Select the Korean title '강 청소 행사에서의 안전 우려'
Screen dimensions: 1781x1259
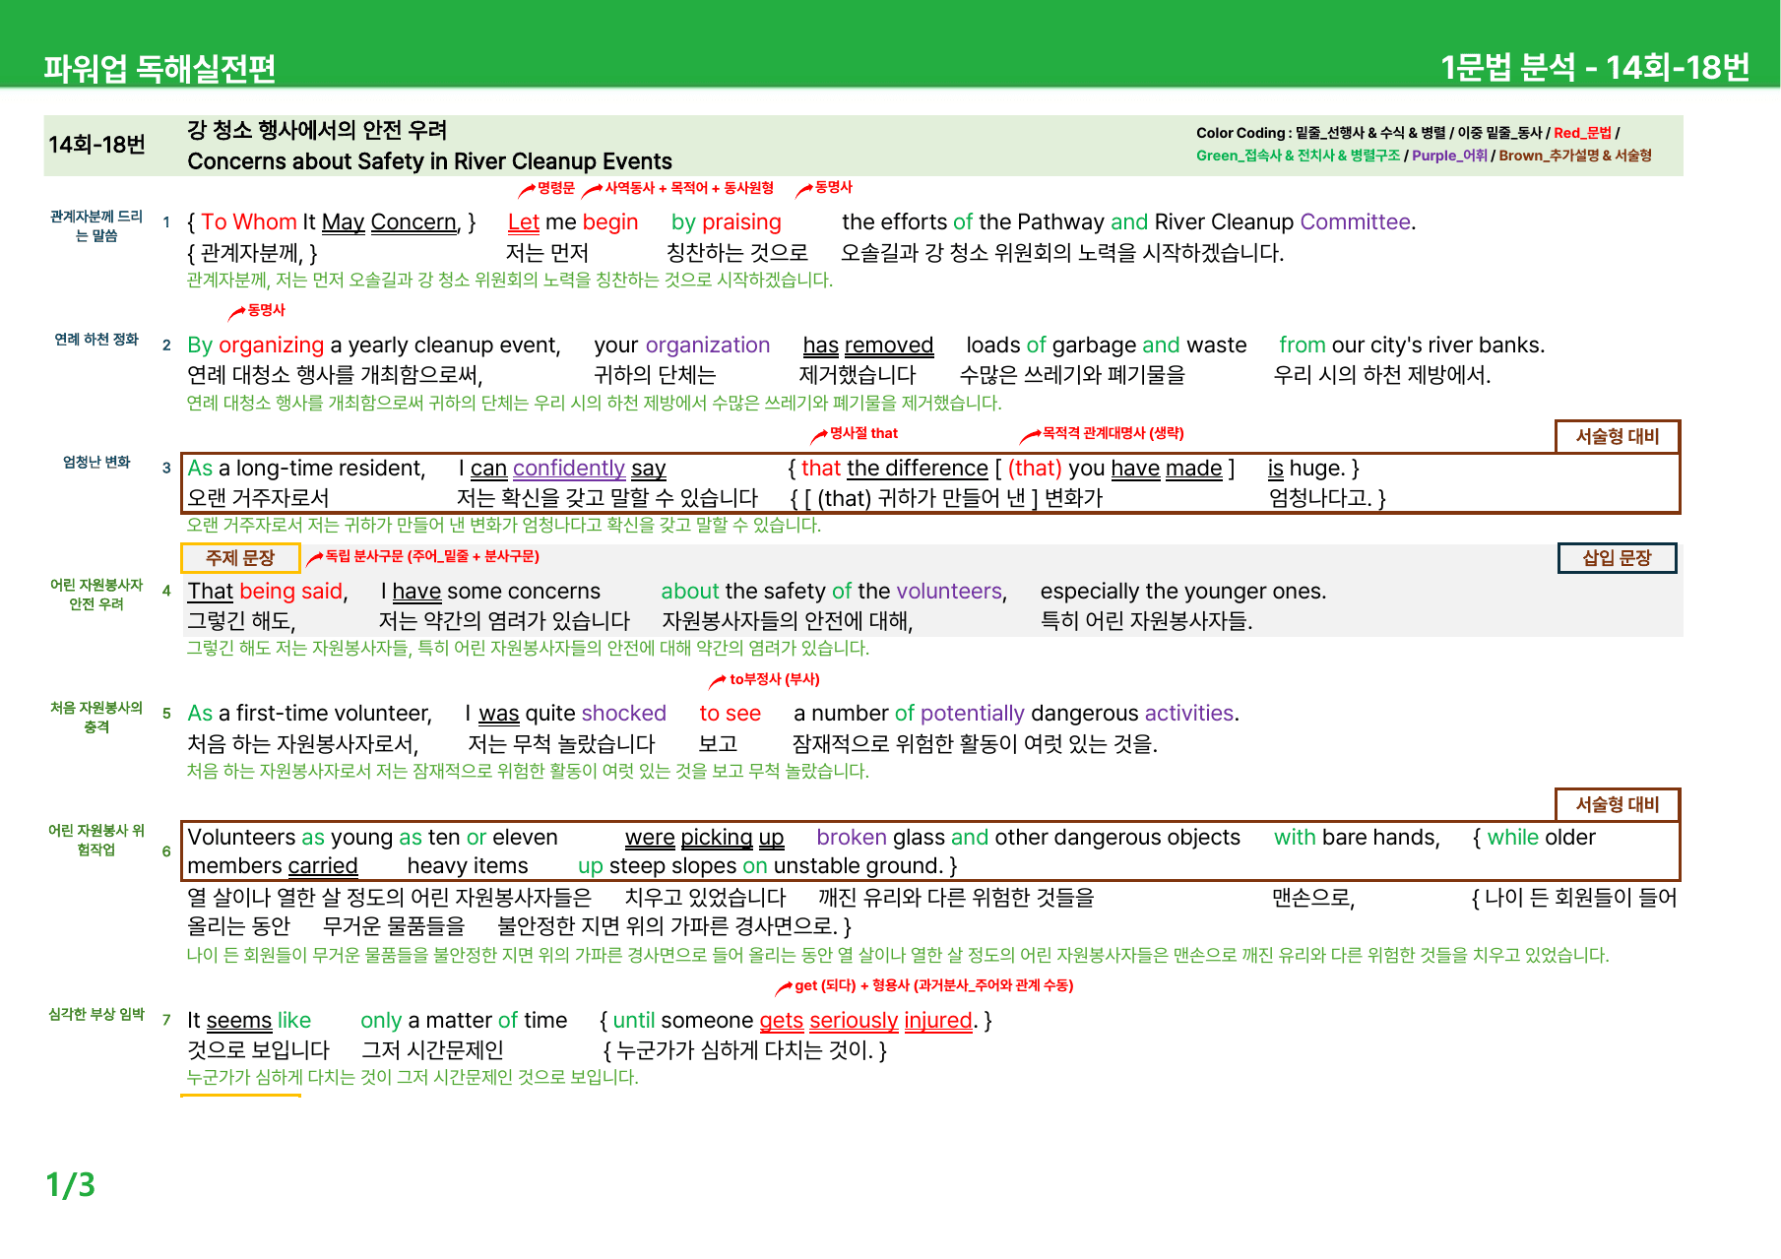tap(317, 130)
